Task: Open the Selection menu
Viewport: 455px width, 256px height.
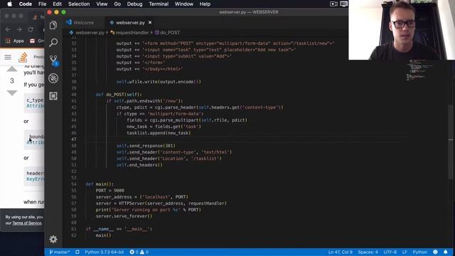Action: click(79, 4)
